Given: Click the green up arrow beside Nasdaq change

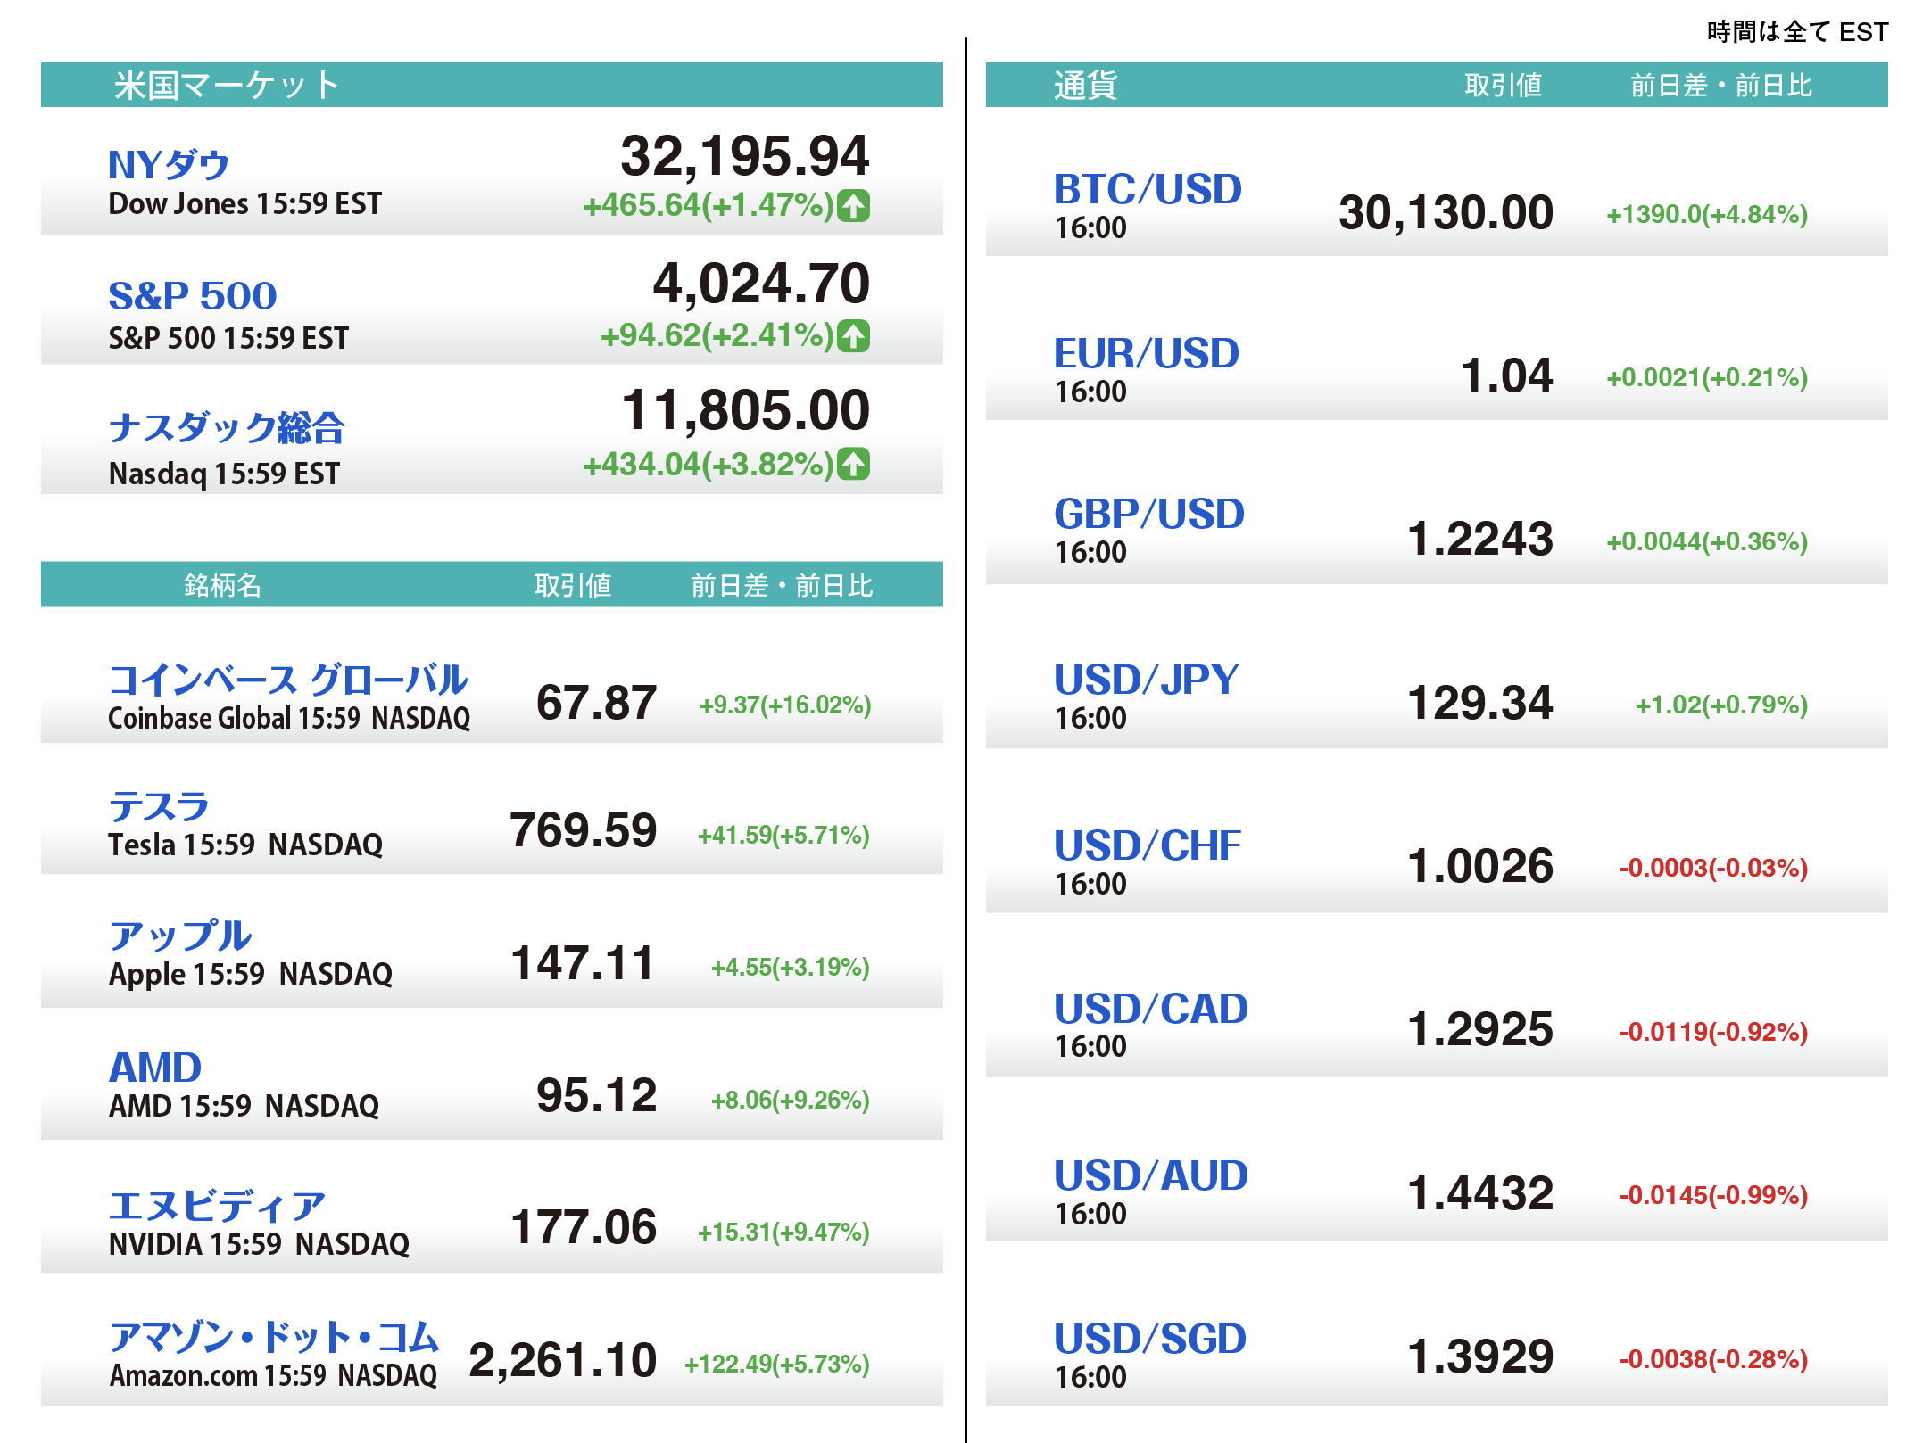Looking at the screenshot, I should [854, 464].
